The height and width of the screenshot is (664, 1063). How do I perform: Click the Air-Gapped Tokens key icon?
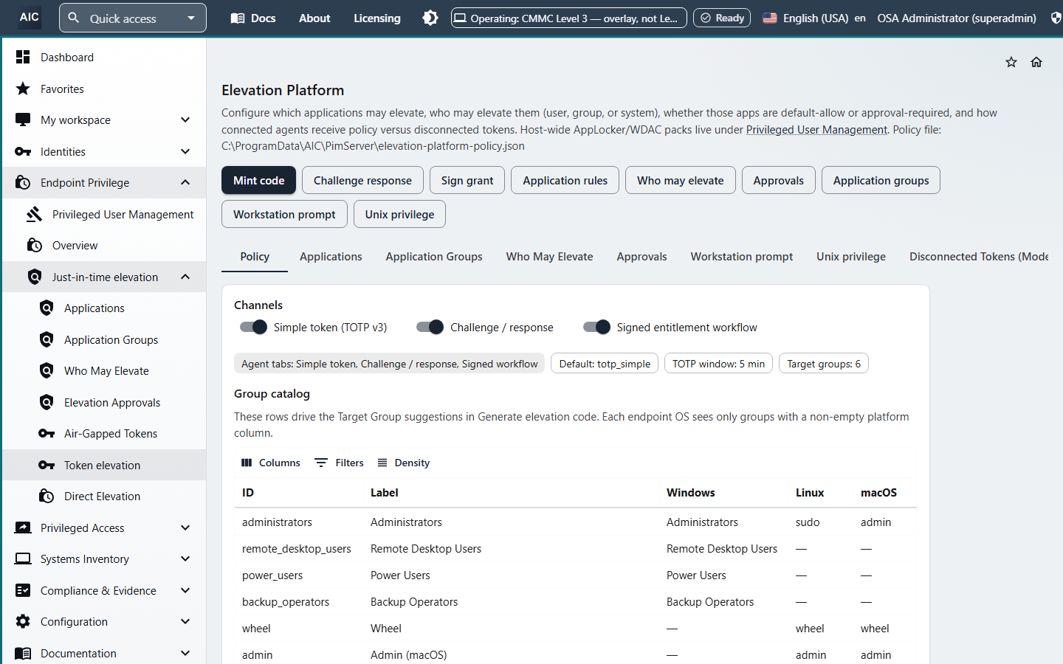[47, 433]
